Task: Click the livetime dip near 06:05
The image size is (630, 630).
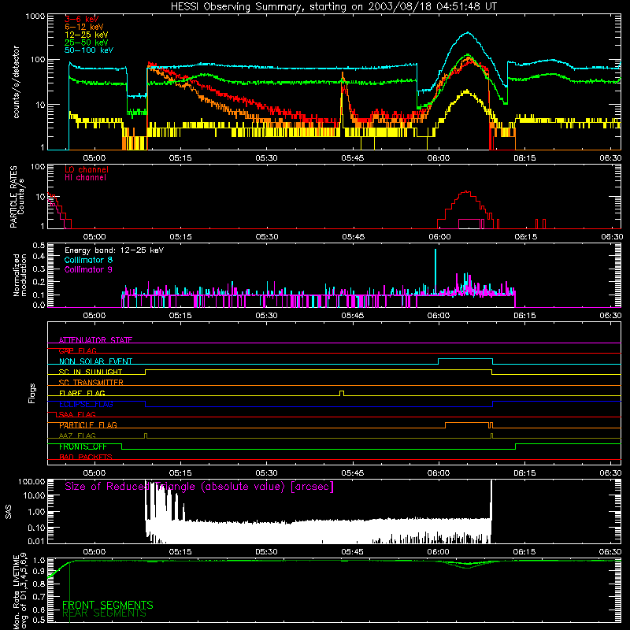Action: pyautogui.click(x=467, y=565)
